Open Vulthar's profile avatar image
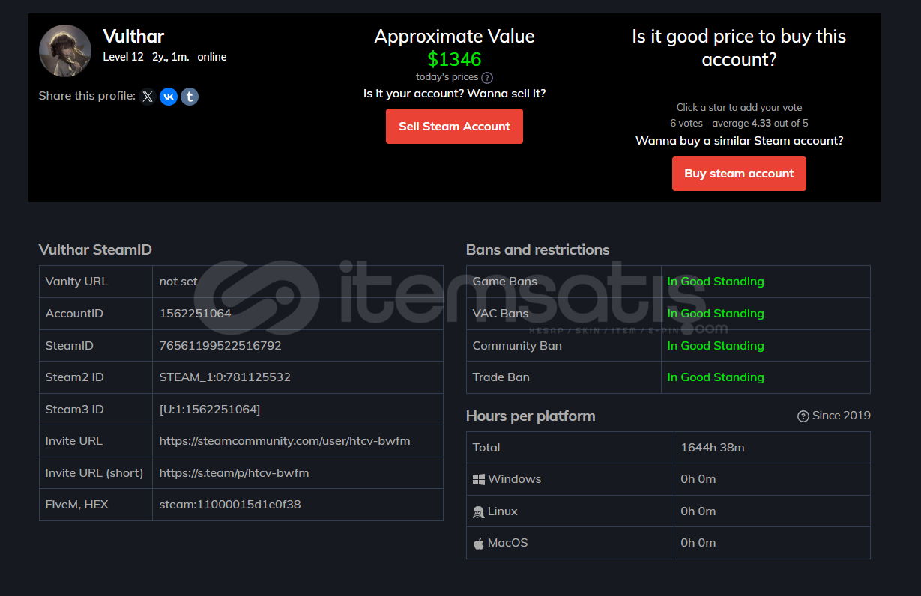Viewport: 921px width, 596px height. tap(65, 51)
